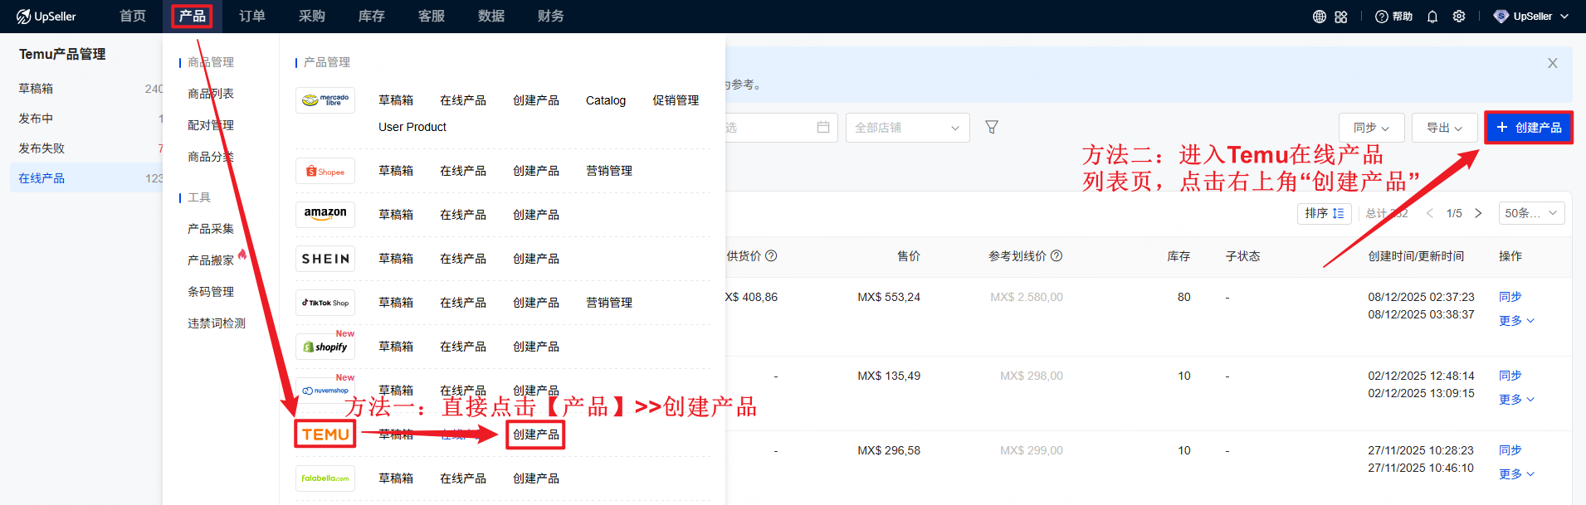
Task: Open the apps grid icon
Action: point(1341,17)
